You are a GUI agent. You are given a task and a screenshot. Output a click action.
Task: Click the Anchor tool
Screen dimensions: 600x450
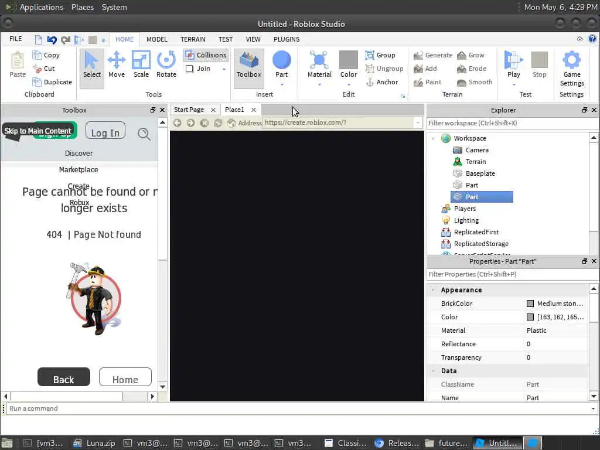[381, 82]
